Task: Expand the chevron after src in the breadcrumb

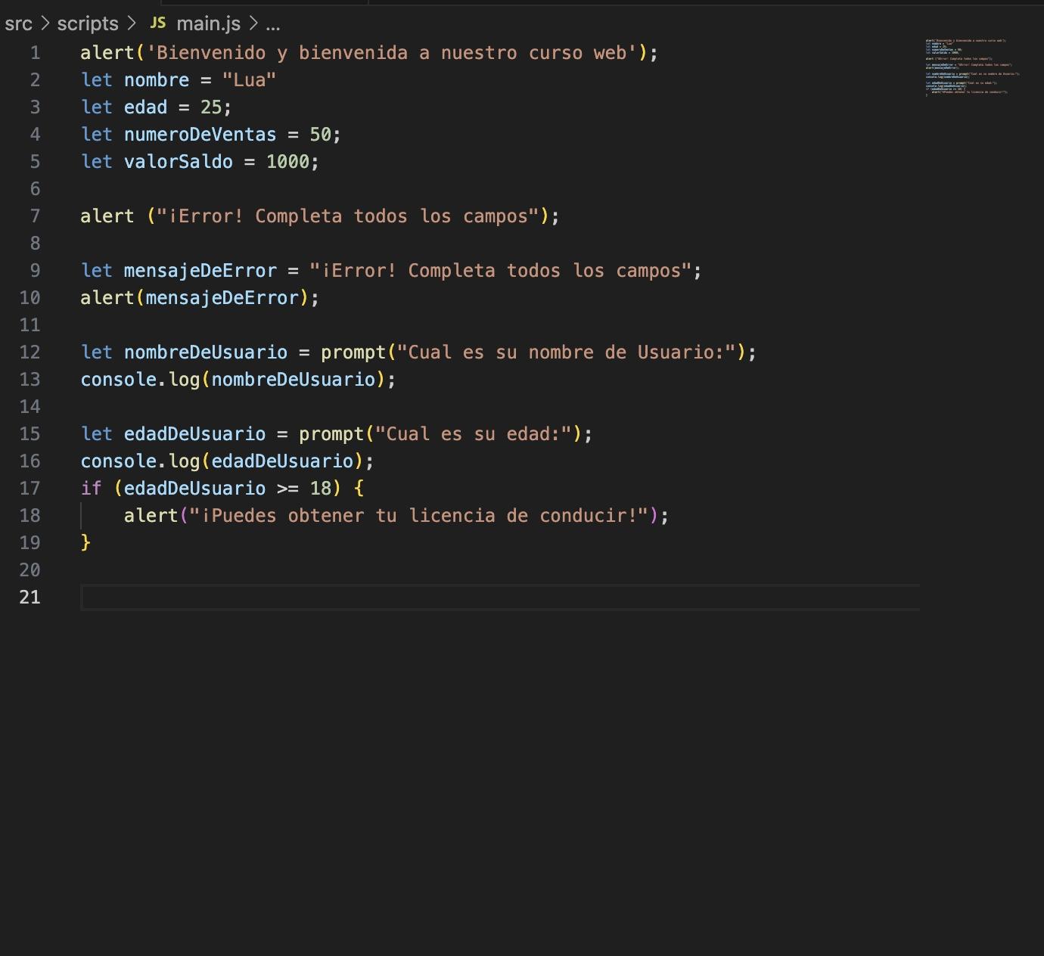Action: point(45,23)
